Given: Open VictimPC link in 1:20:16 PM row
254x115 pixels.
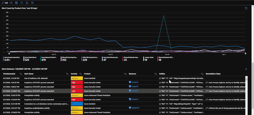Looking at the screenshot, I should point(135,82).
